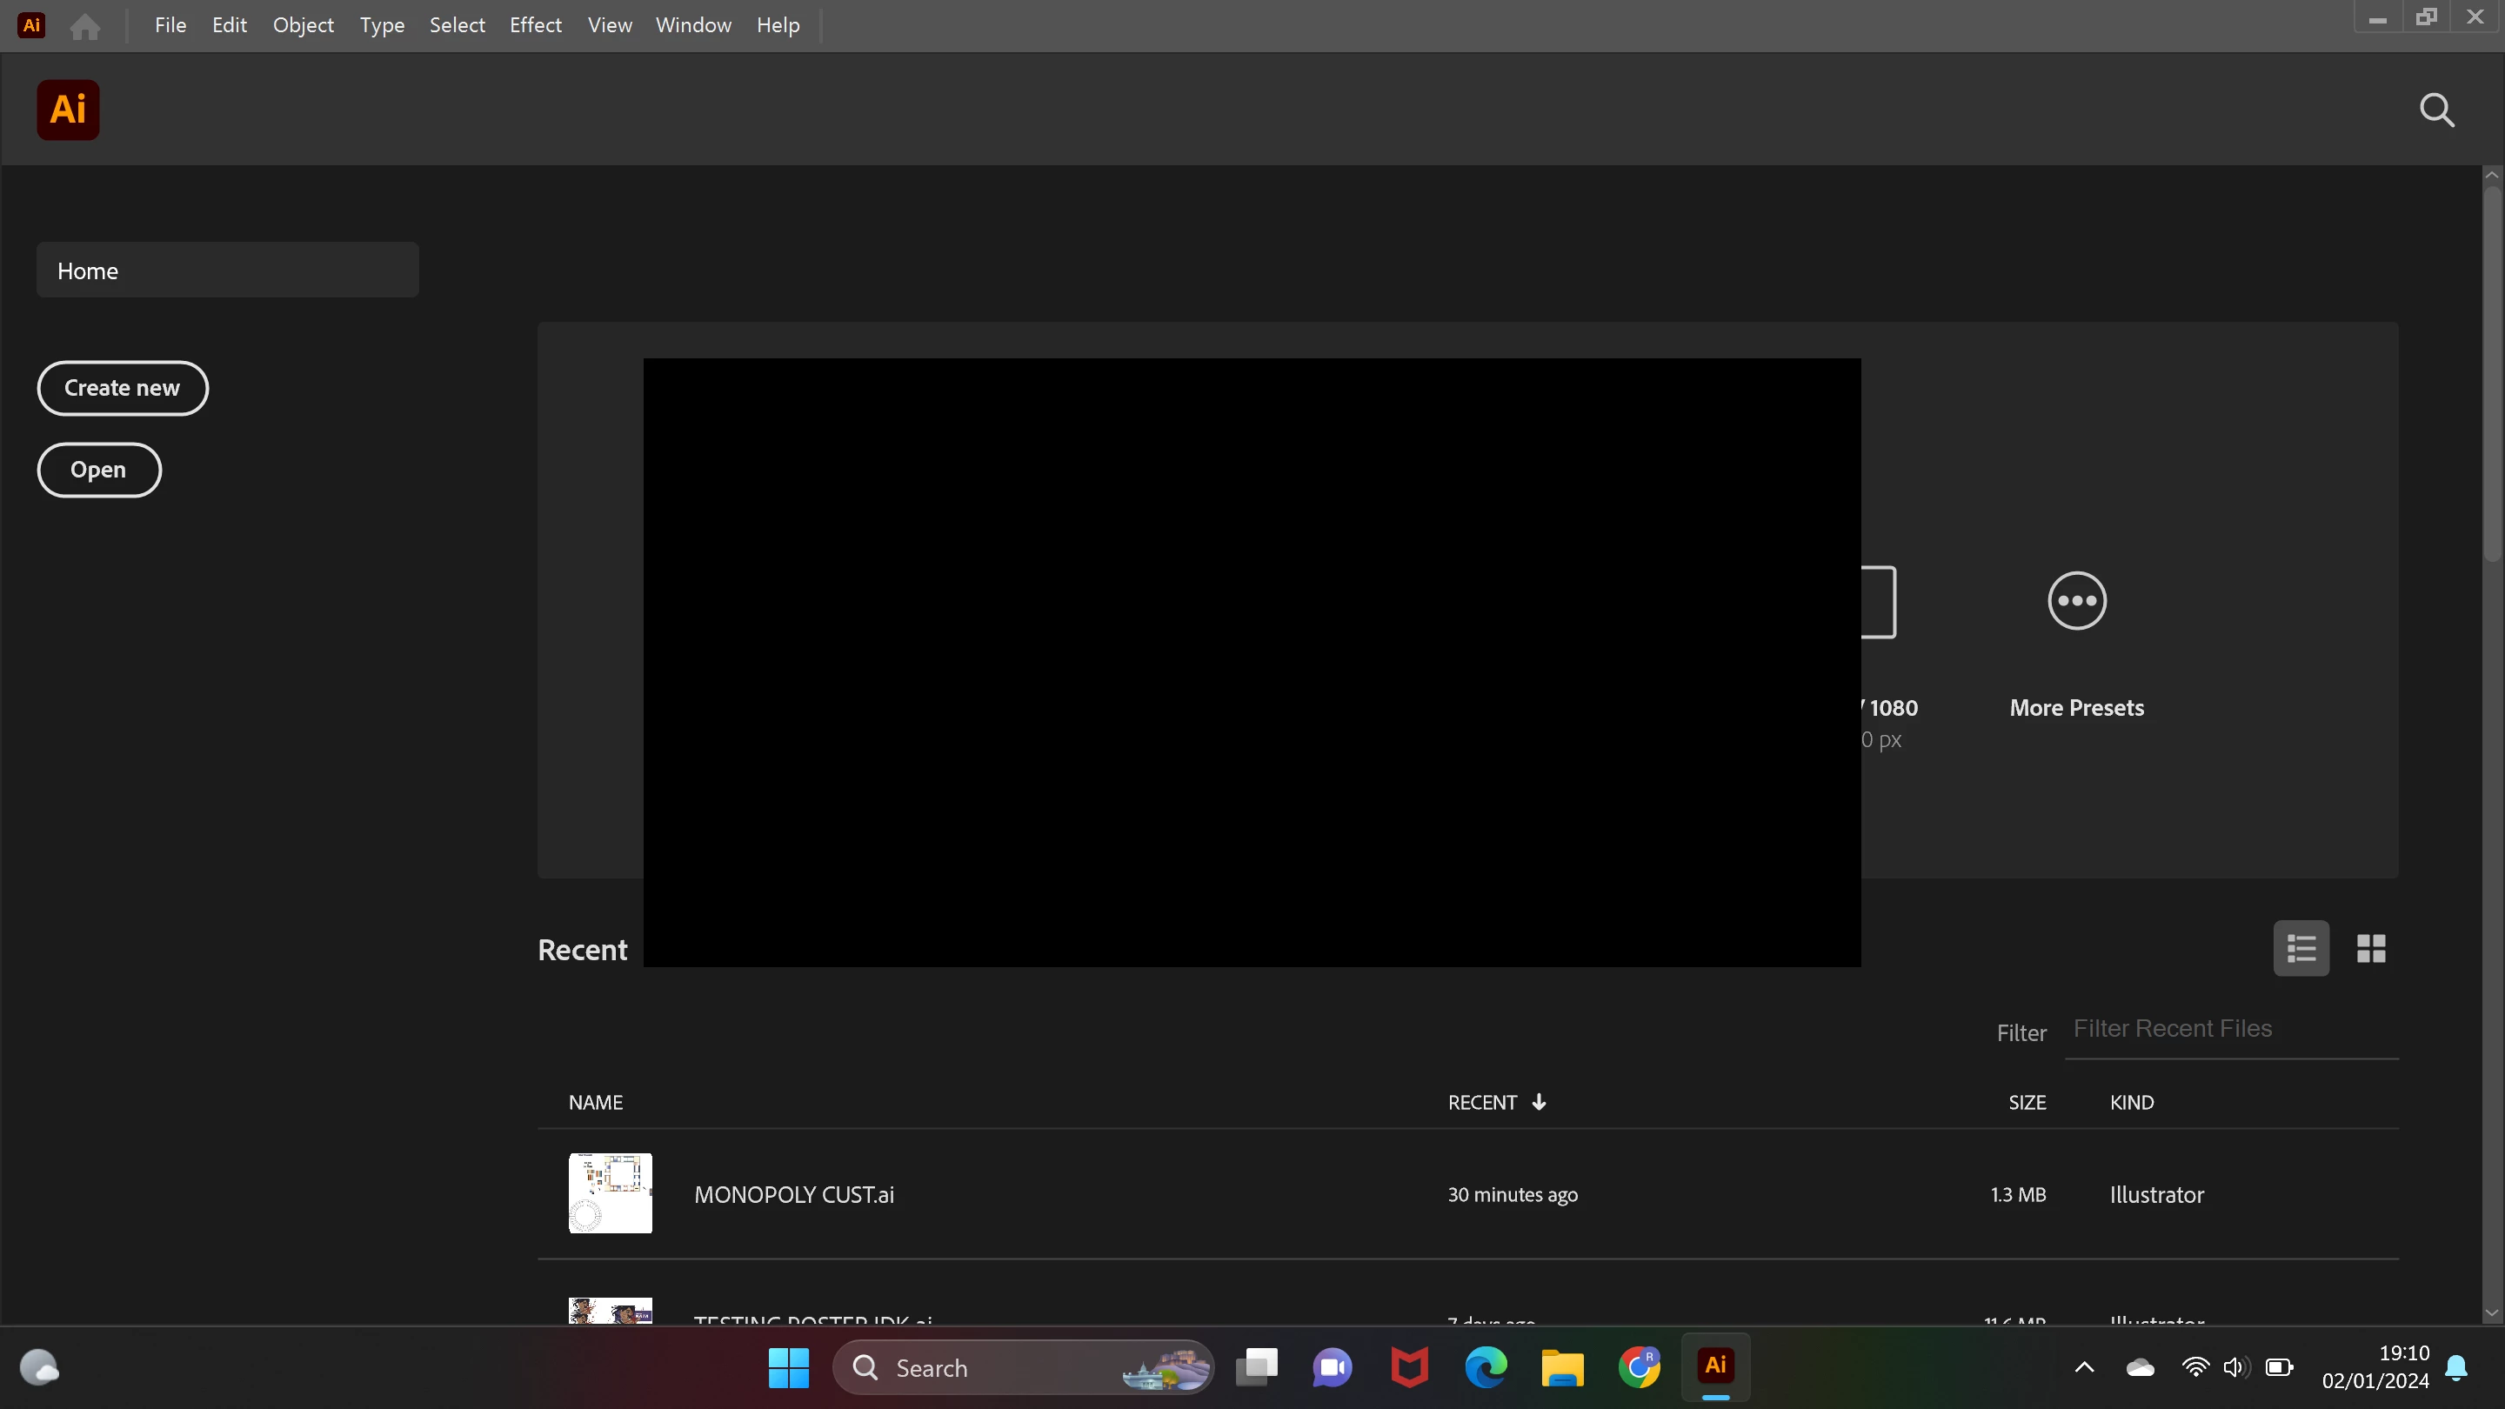Open the Effect menu

[x=535, y=25]
